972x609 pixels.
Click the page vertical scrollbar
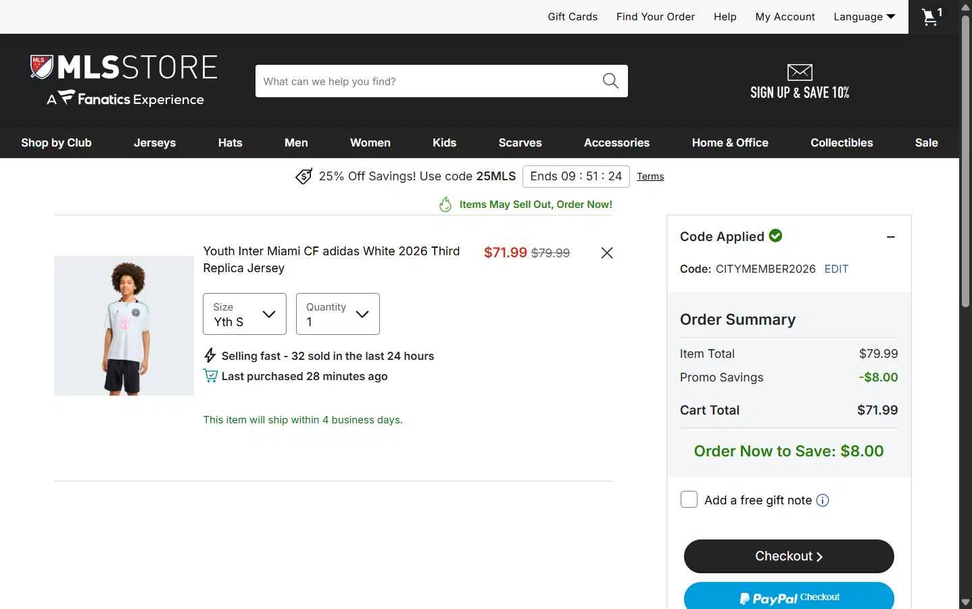965,161
